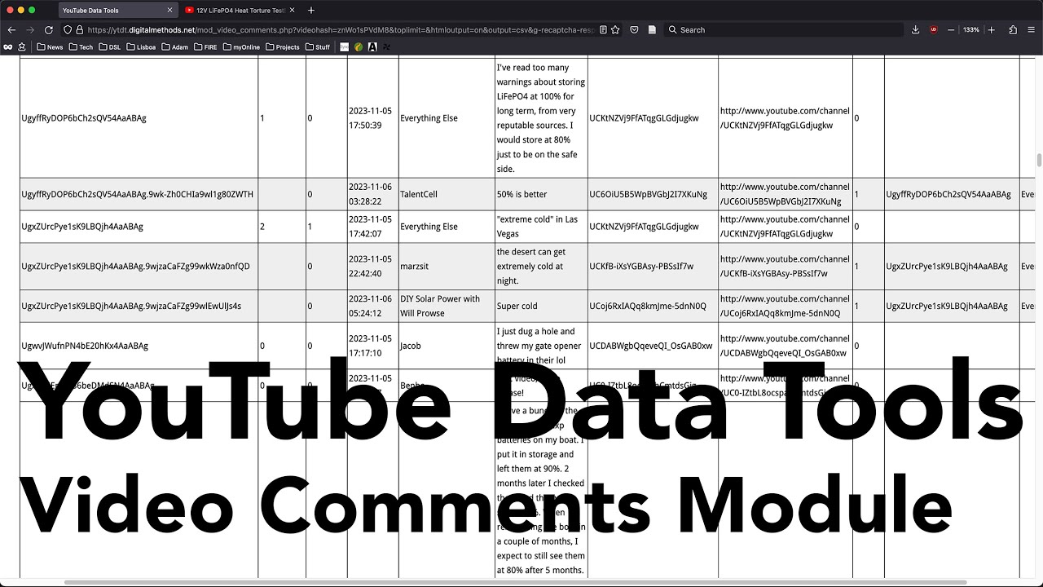Select author name Jacob
Viewport: 1043px width, 587px height.
click(411, 346)
